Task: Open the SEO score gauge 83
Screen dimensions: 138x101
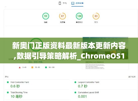Action: 96,16
